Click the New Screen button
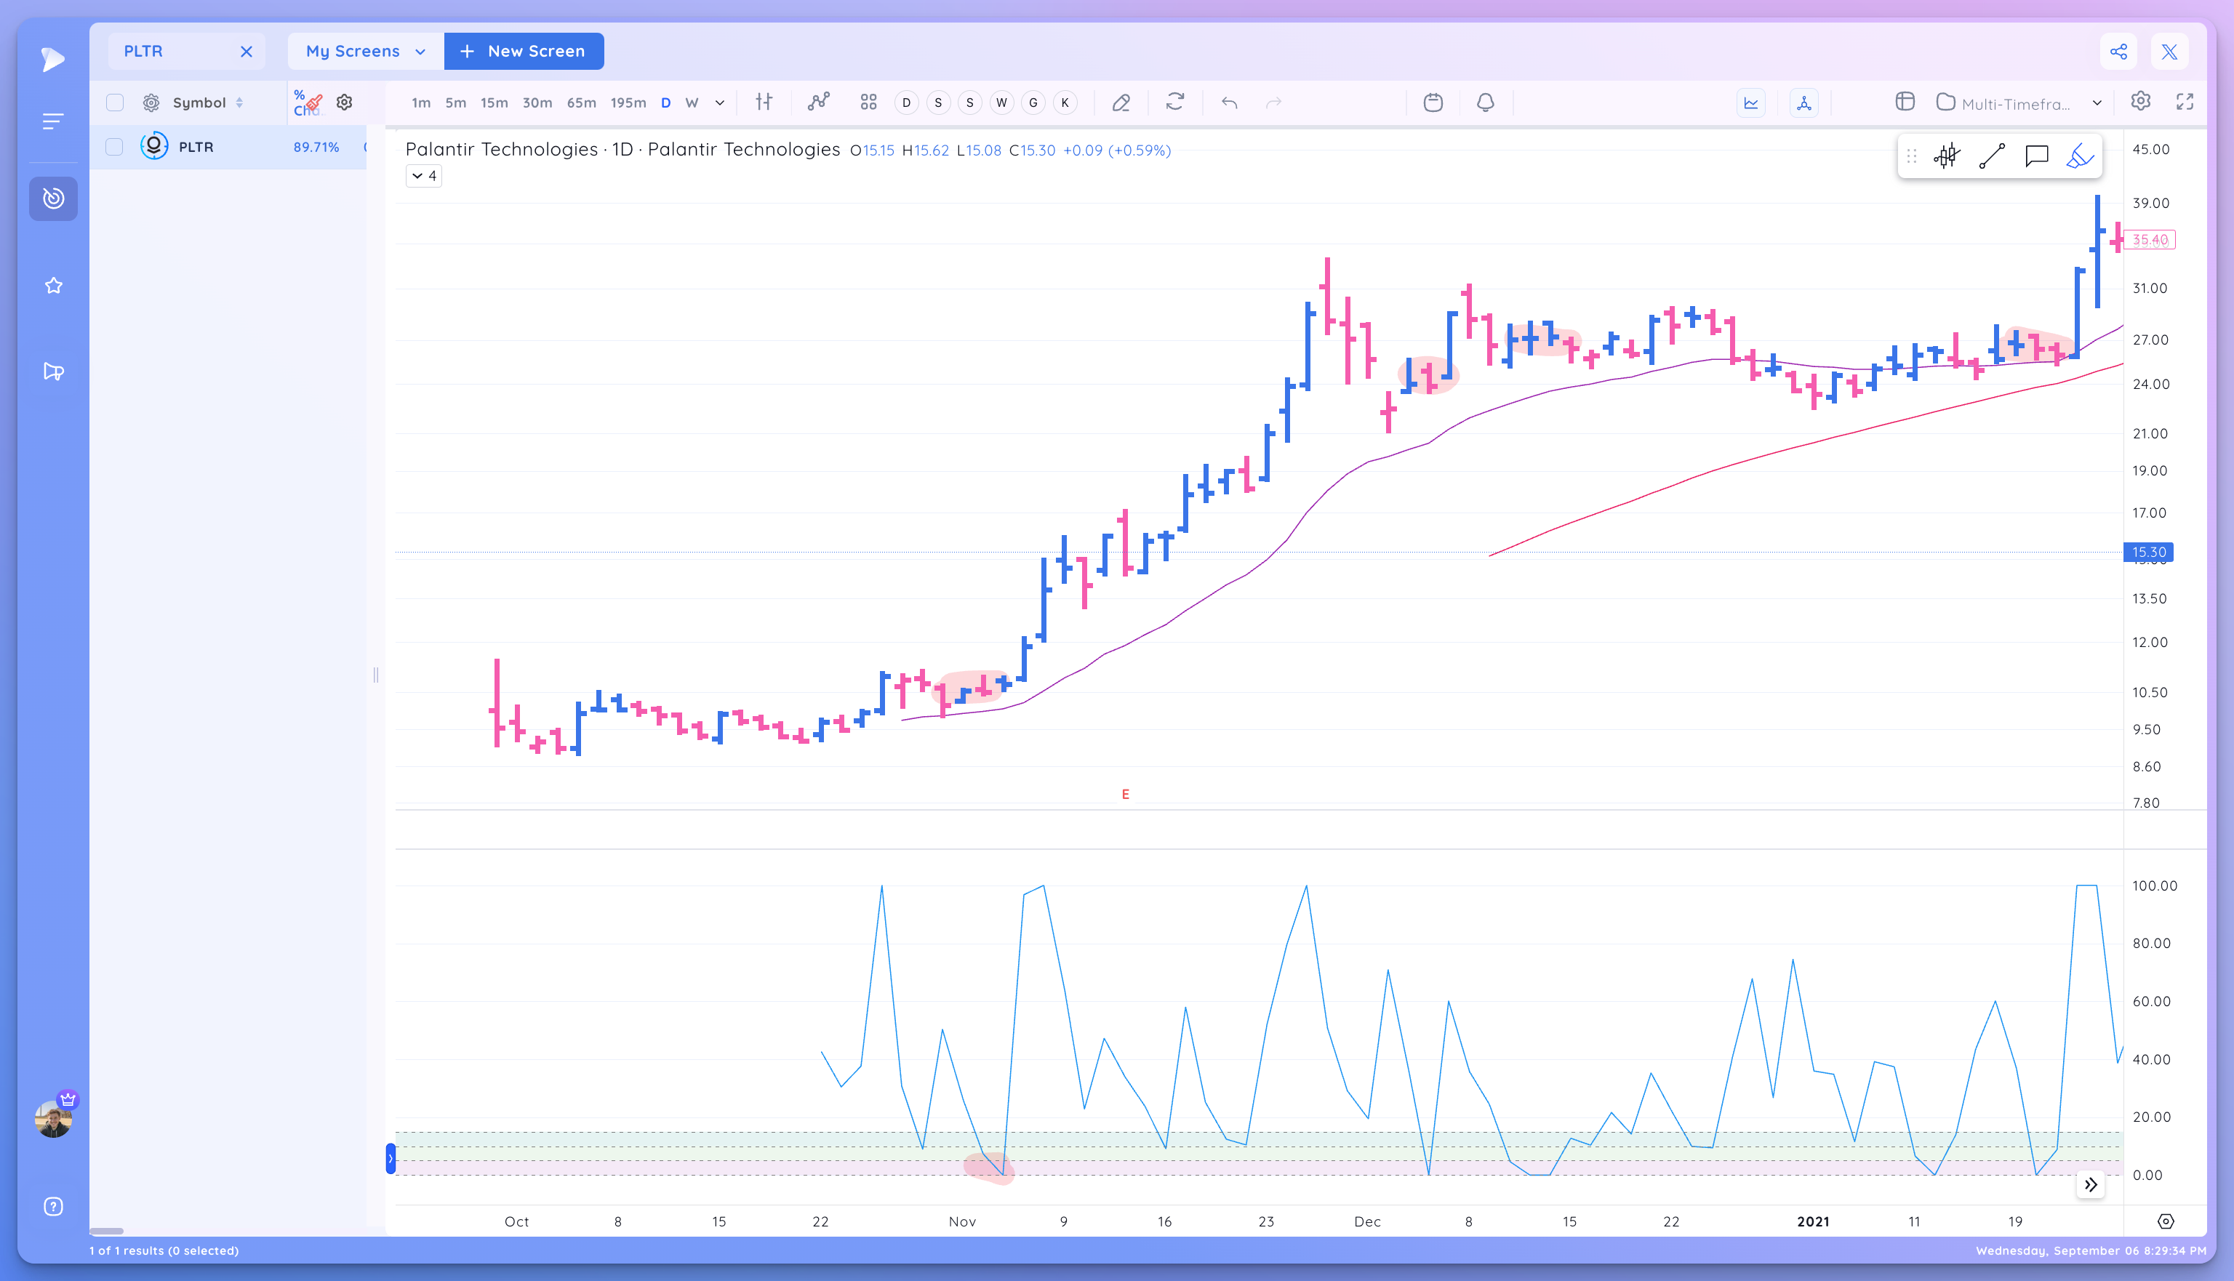The width and height of the screenshot is (2234, 1281). [x=524, y=51]
